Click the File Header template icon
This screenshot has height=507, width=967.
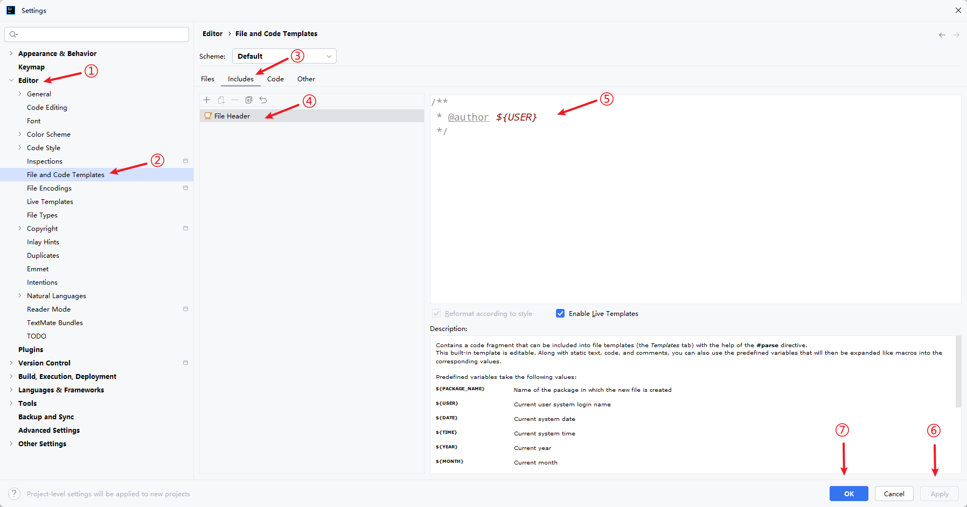coord(208,116)
